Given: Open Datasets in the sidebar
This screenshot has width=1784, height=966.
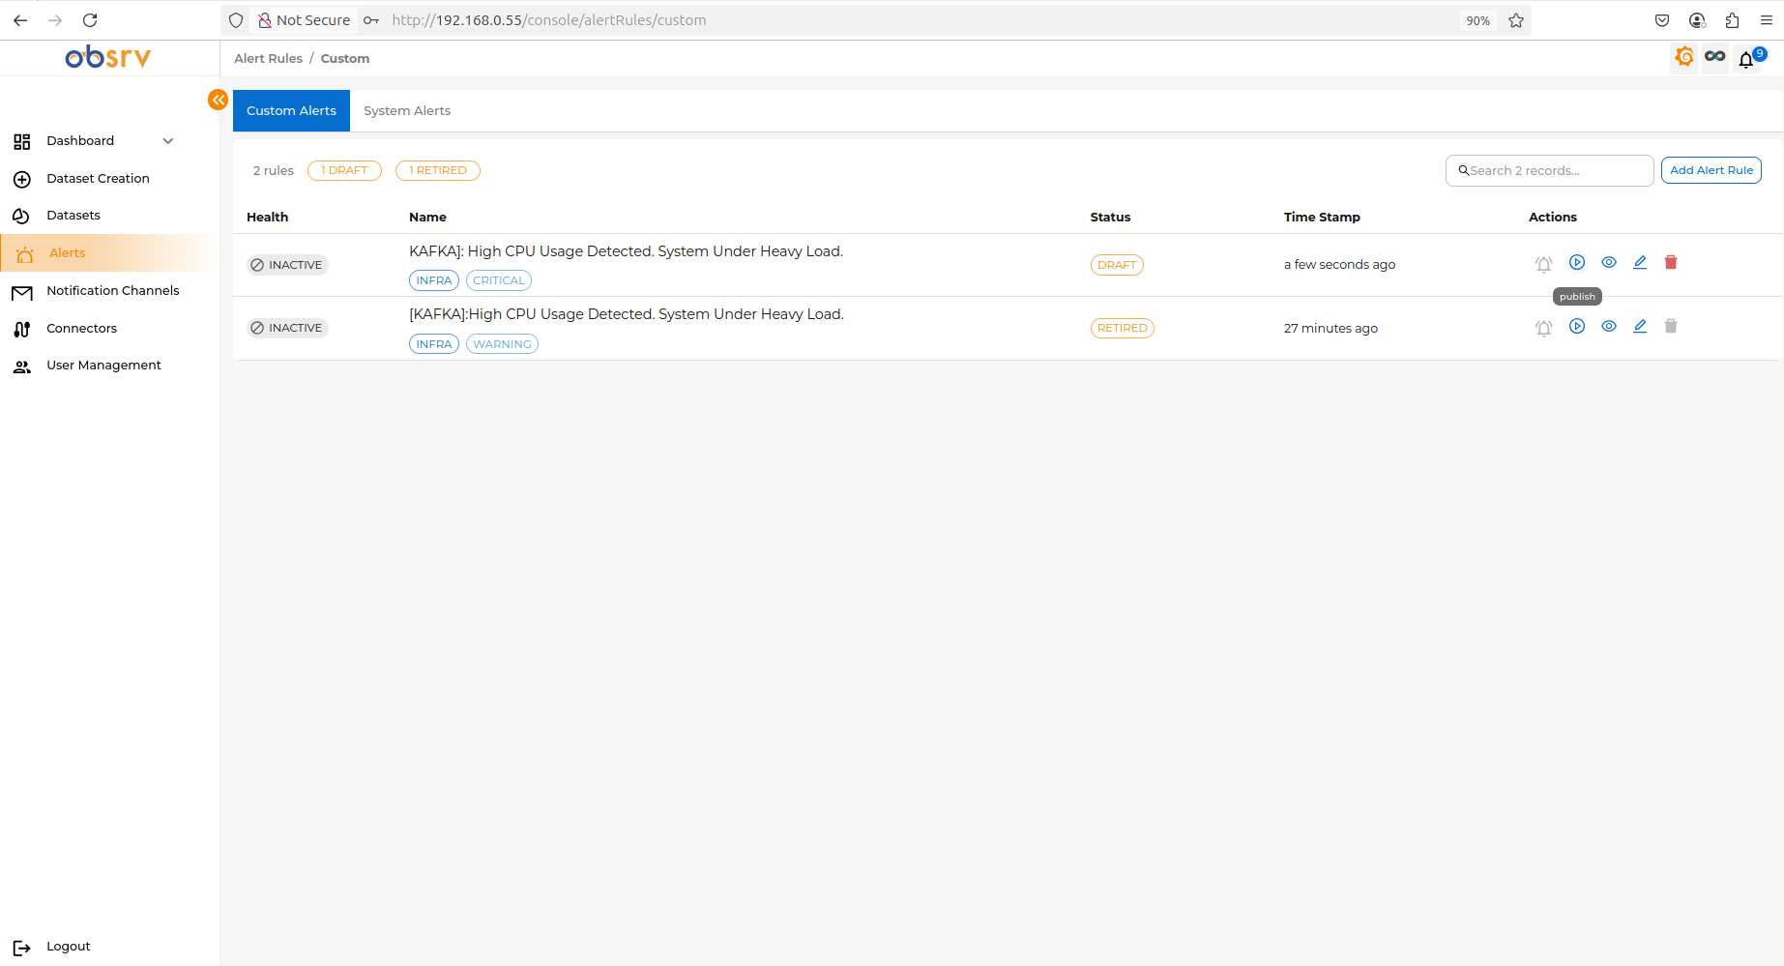Looking at the screenshot, I should point(73,215).
